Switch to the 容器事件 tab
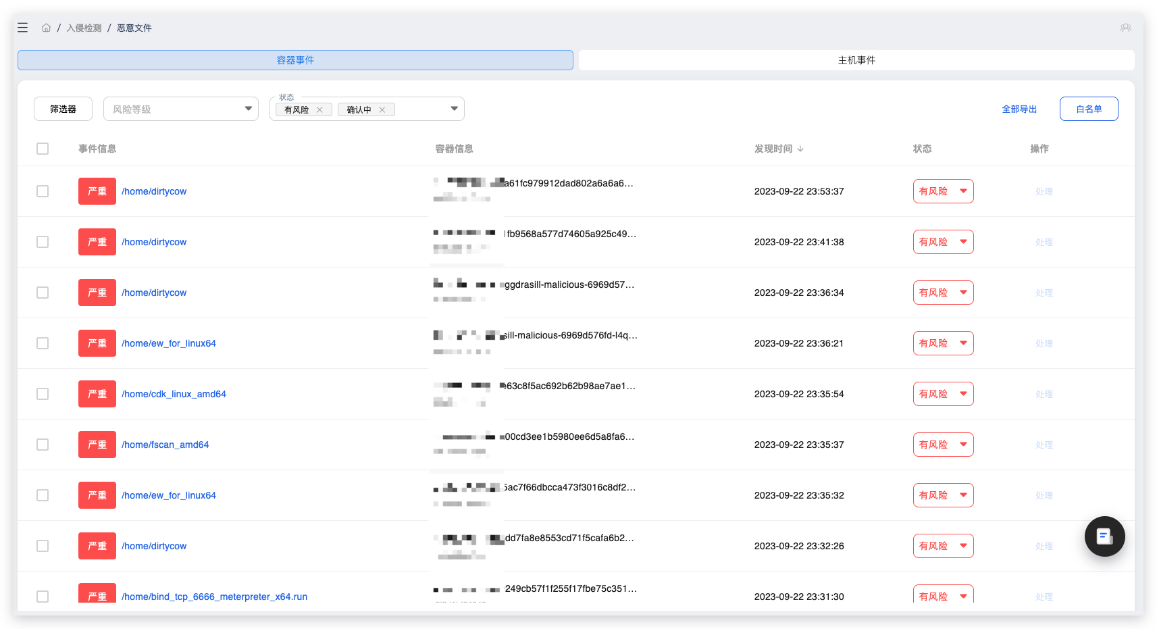Screen dimensions: 1157x629 click(295, 60)
